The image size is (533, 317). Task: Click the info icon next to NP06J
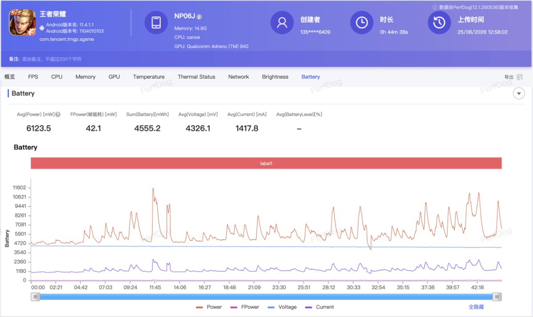(199, 16)
